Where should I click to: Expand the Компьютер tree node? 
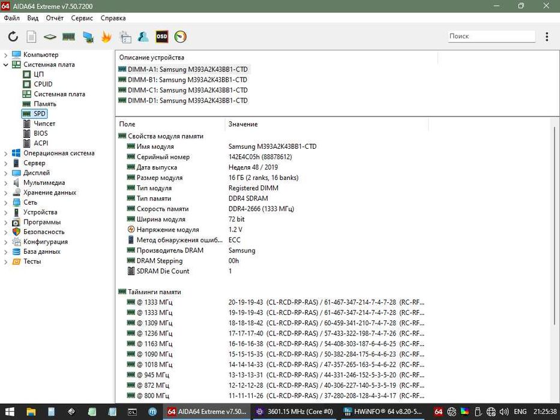(5, 55)
